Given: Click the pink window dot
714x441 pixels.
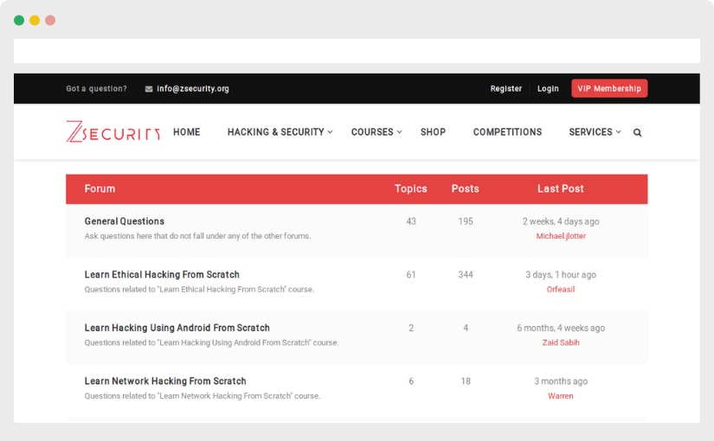Looking at the screenshot, I should 50,20.
